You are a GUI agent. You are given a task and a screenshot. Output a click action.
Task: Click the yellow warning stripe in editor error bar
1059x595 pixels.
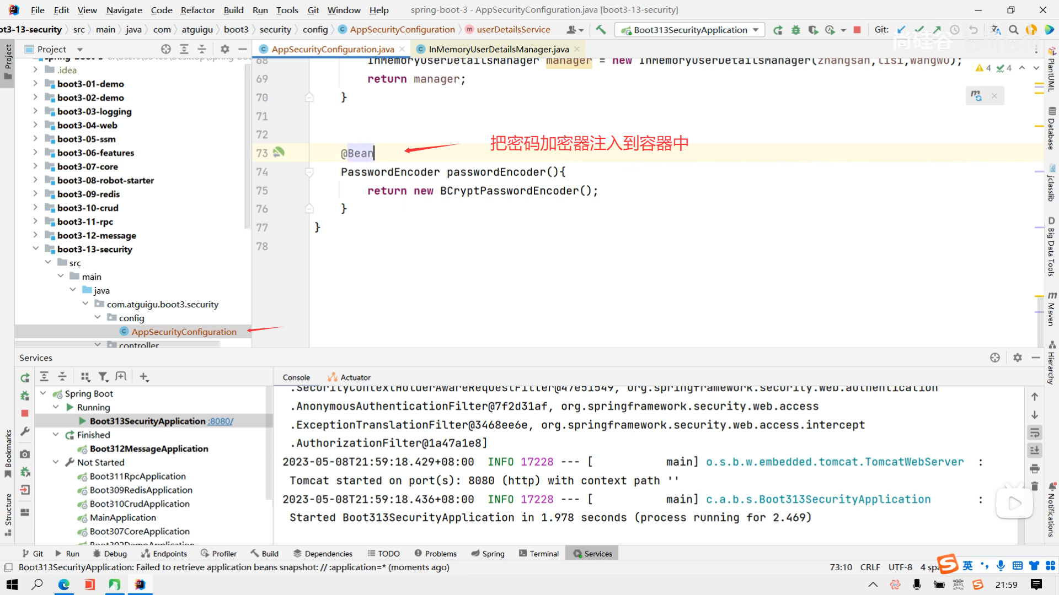click(1039, 126)
